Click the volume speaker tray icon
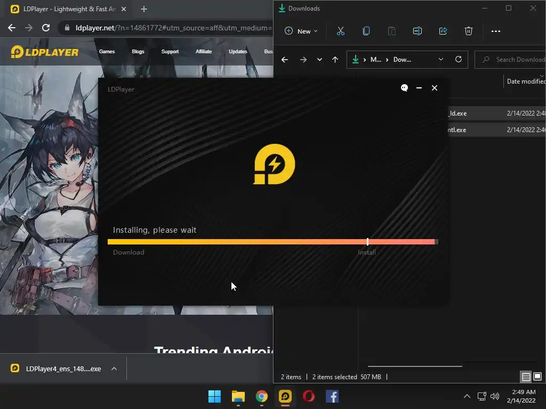546x409 pixels. tap(494, 396)
